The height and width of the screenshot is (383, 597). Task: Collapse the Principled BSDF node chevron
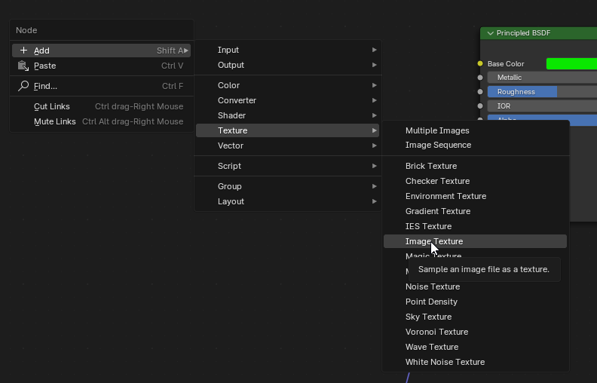click(490, 33)
